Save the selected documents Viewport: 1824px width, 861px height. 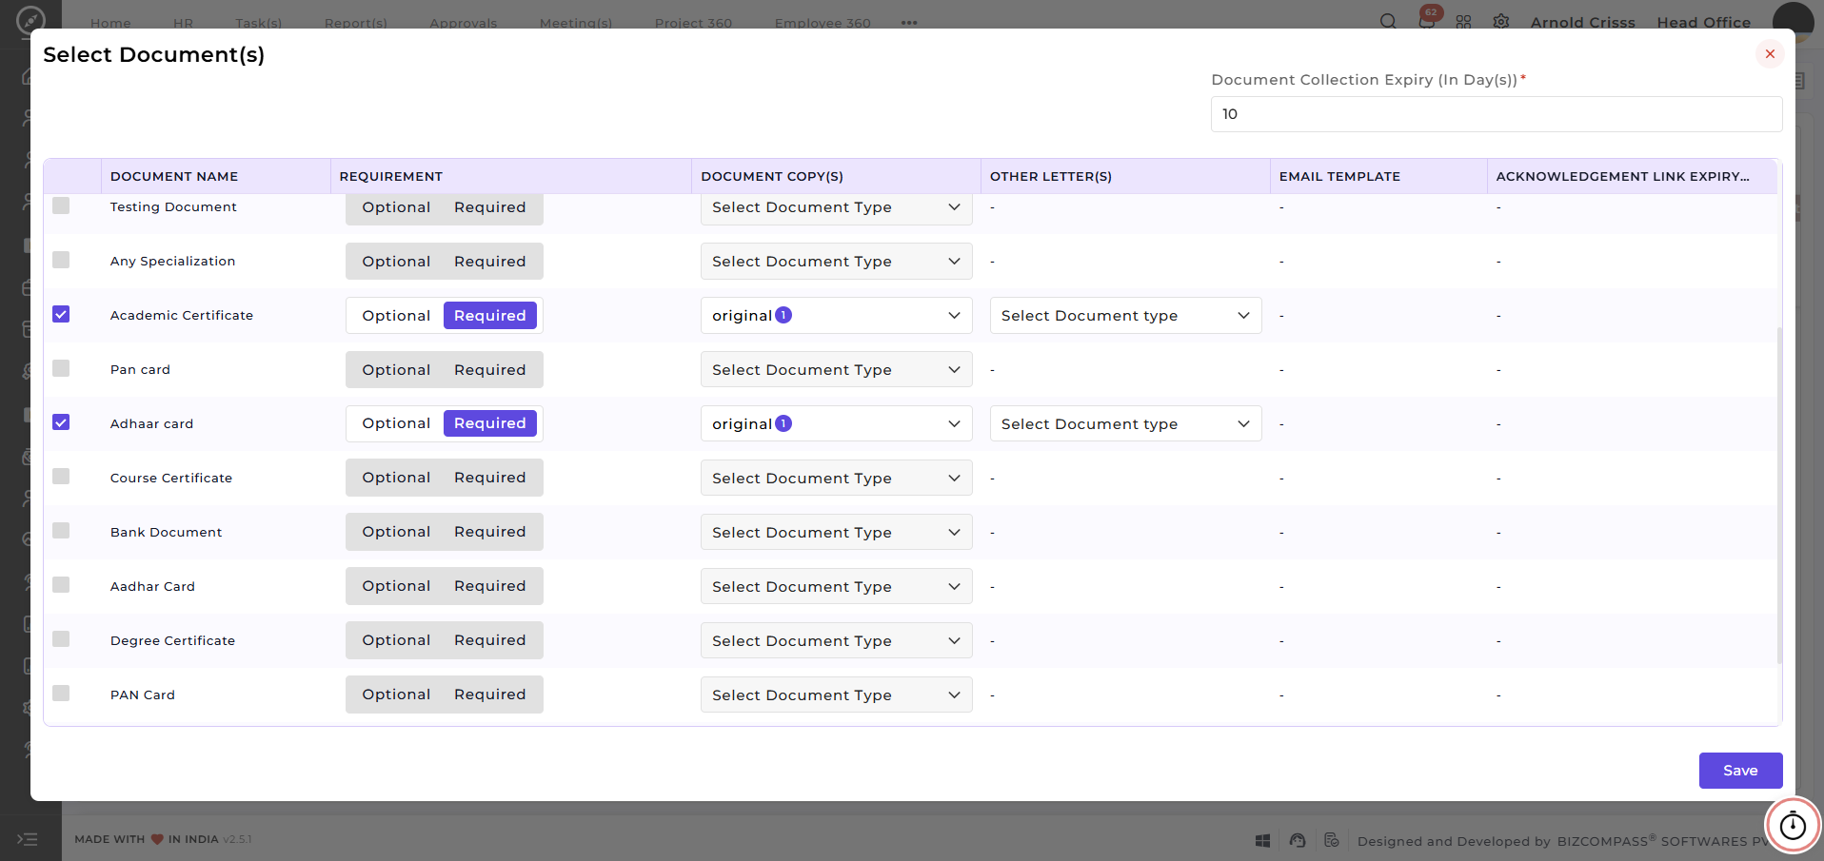click(1740, 771)
